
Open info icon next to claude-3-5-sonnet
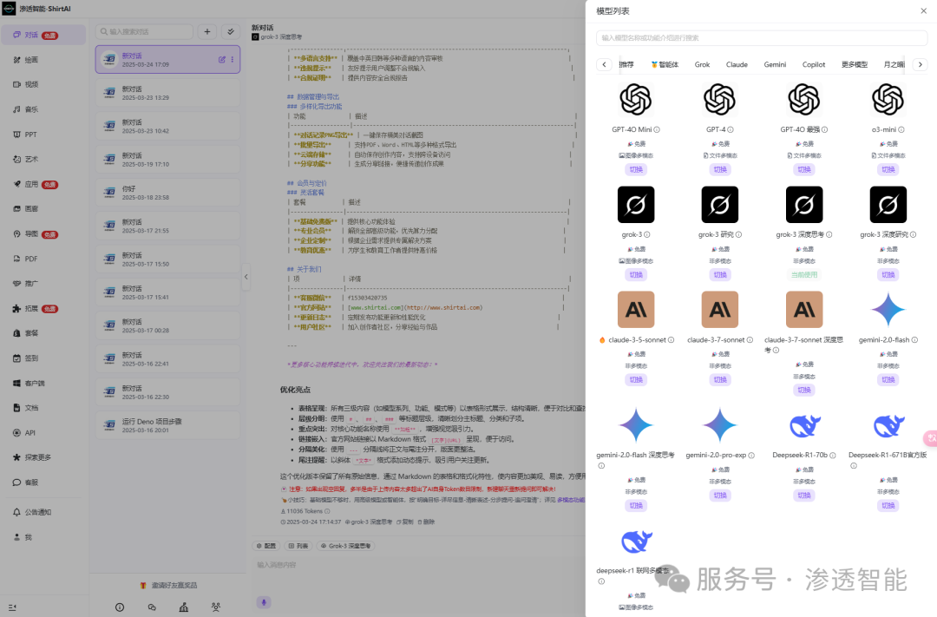click(671, 340)
